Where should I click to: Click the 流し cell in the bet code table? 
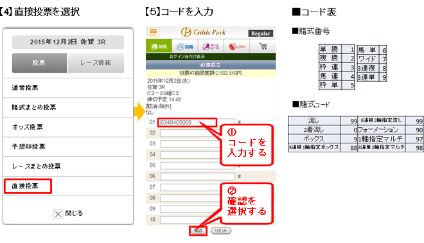[314, 121]
